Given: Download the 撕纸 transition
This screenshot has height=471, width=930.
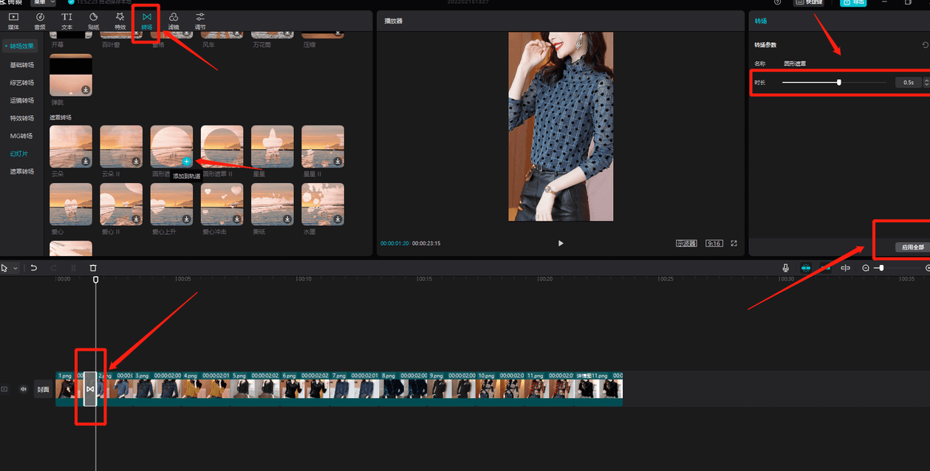Looking at the screenshot, I should pyautogui.click(x=287, y=219).
